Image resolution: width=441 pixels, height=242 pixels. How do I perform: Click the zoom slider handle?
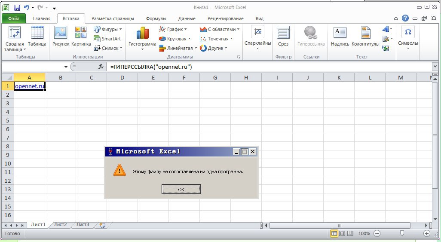click(402, 233)
